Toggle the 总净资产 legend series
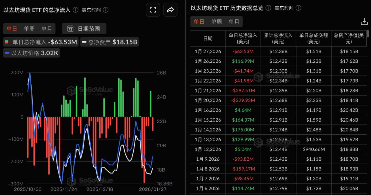371x195 pixels. pos(109,42)
